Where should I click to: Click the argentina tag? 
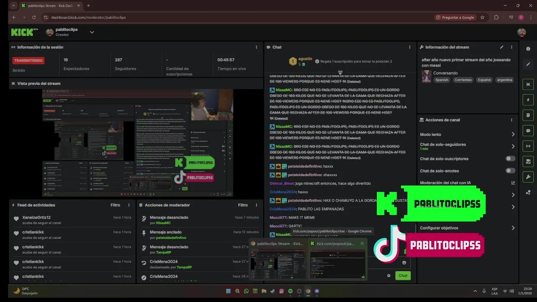(505, 80)
